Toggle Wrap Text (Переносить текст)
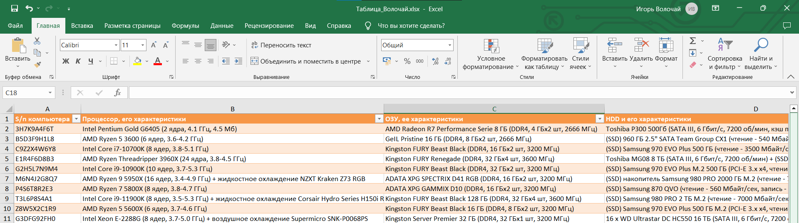Viewport: 799px width, 223px height. [x=281, y=45]
